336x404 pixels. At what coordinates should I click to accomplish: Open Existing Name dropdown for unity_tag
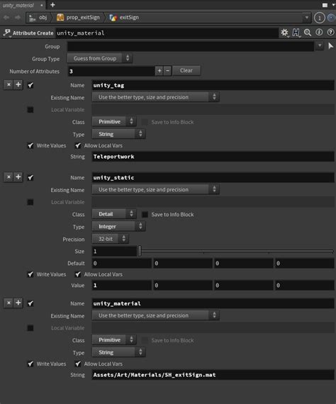coord(156,97)
